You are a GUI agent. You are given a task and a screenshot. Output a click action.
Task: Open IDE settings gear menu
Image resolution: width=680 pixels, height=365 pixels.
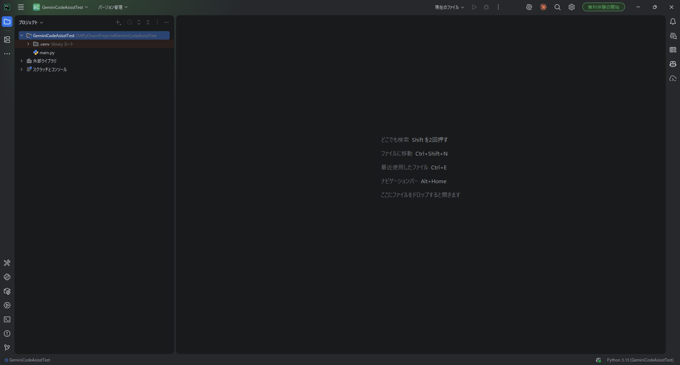coord(572,7)
